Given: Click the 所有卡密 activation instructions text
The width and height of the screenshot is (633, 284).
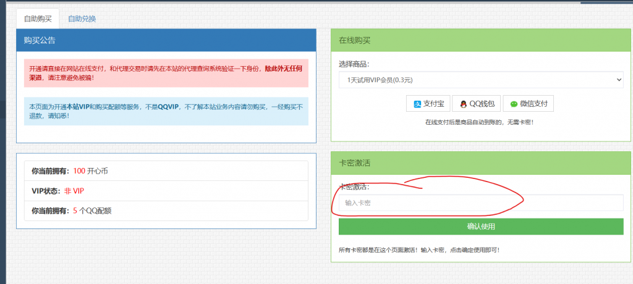Looking at the screenshot, I should coord(418,250).
